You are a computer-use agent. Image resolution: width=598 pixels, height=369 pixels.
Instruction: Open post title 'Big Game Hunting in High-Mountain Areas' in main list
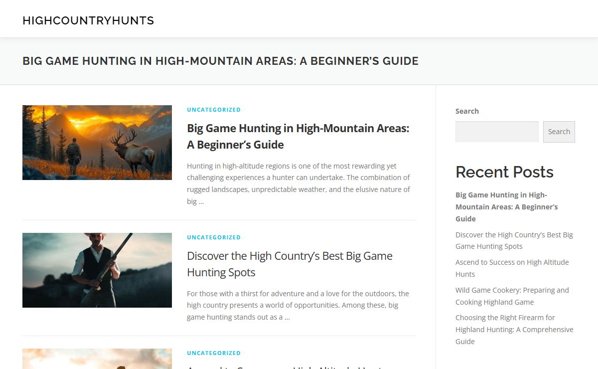[298, 136]
